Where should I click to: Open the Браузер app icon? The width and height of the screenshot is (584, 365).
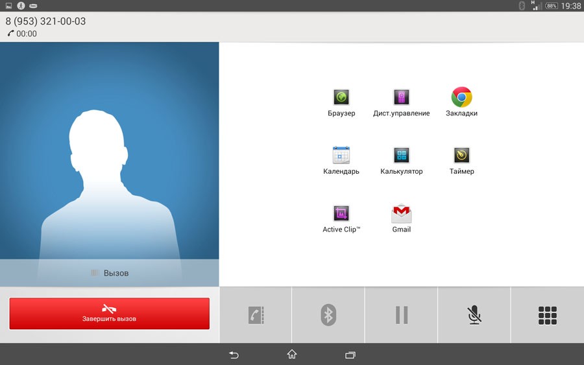(x=341, y=97)
